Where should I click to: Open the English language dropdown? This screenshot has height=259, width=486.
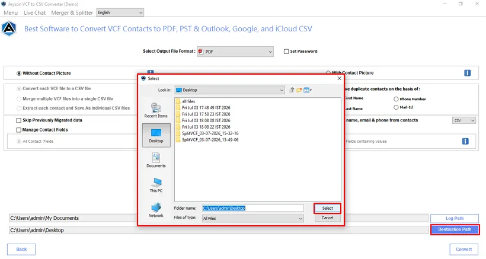[x=120, y=12]
